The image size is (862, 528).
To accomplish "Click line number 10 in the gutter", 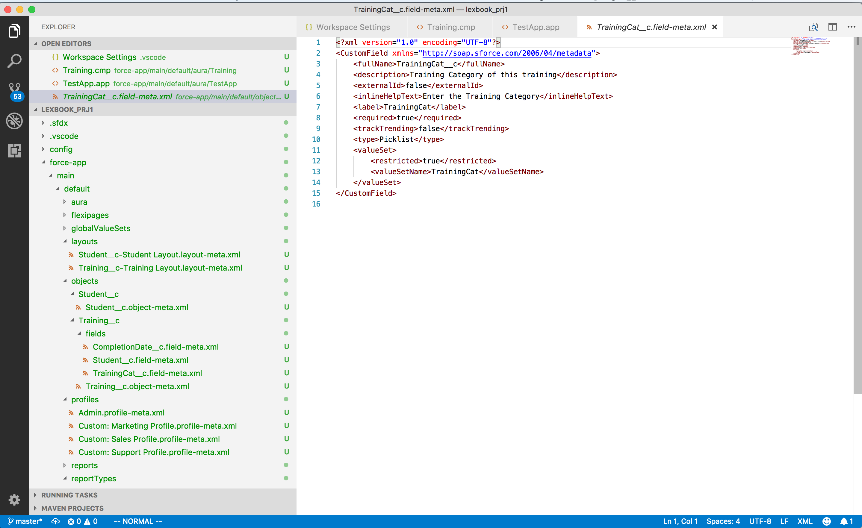I will [316, 139].
